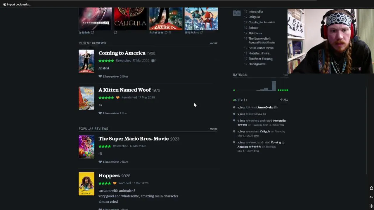
Task: Open the Hoppers review title
Action: pyautogui.click(x=109, y=176)
